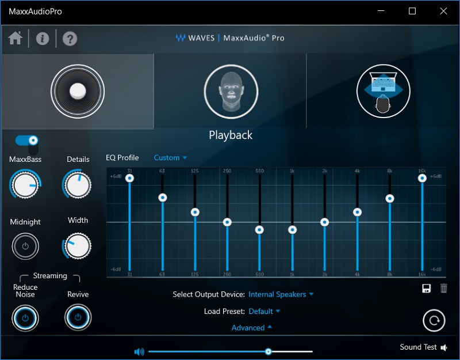Click the Width knob
This screenshot has height=360, width=460.
coord(78,246)
